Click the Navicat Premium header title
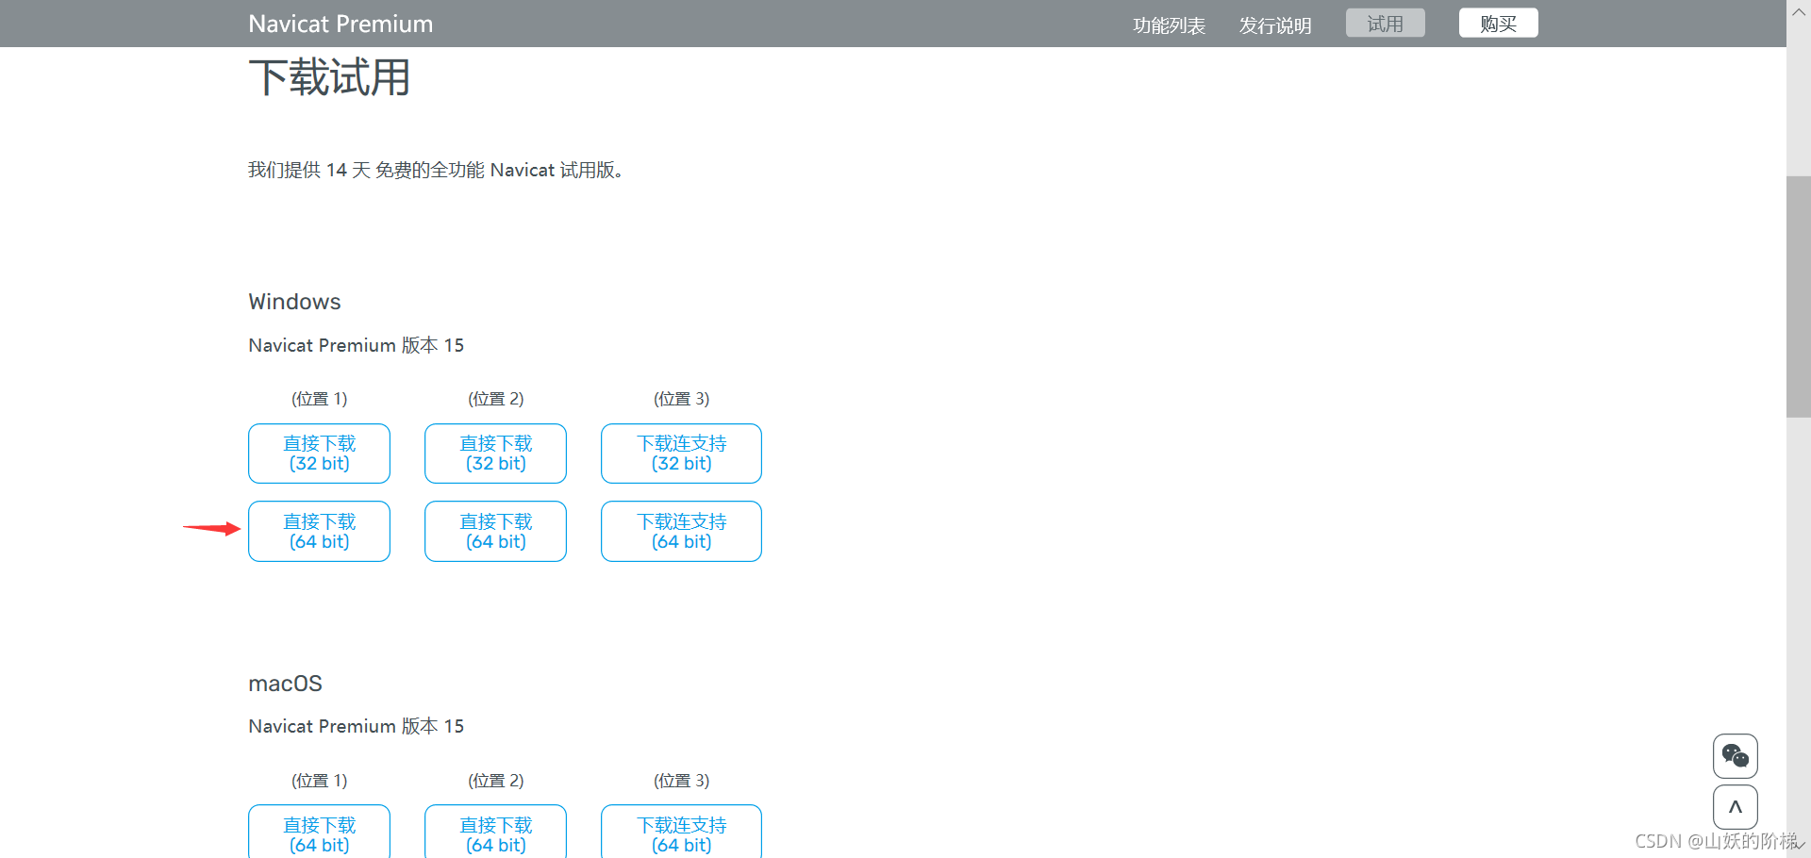The width and height of the screenshot is (1811, 858). [341, 24]
